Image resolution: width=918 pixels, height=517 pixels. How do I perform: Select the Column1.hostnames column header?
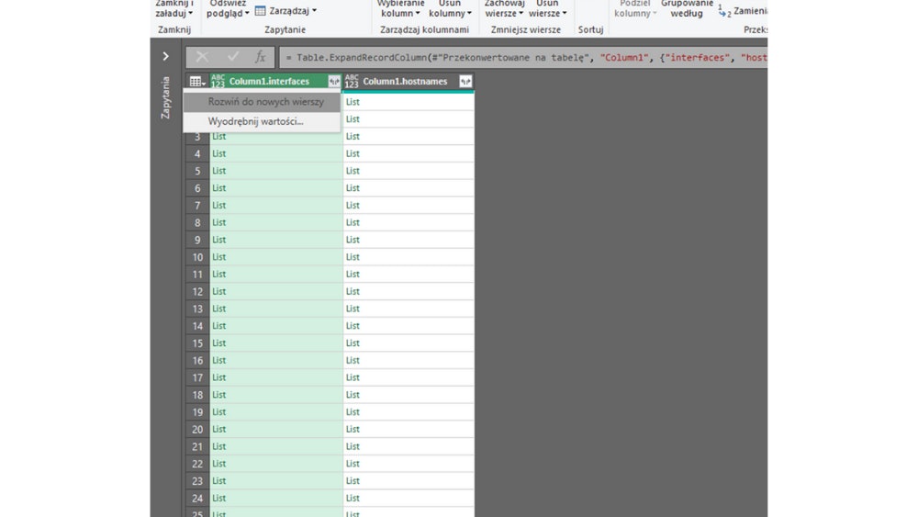pos(405,82)
